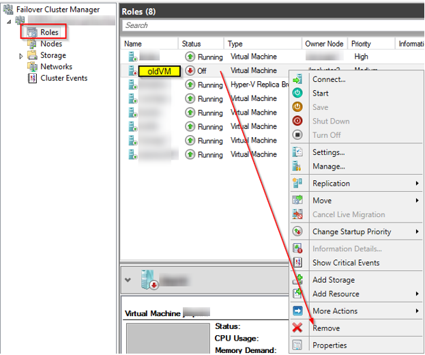Click the Show Critical Events icon
Image resolution: width=425 pixels, height=355 pixels.
pos(297,263)
